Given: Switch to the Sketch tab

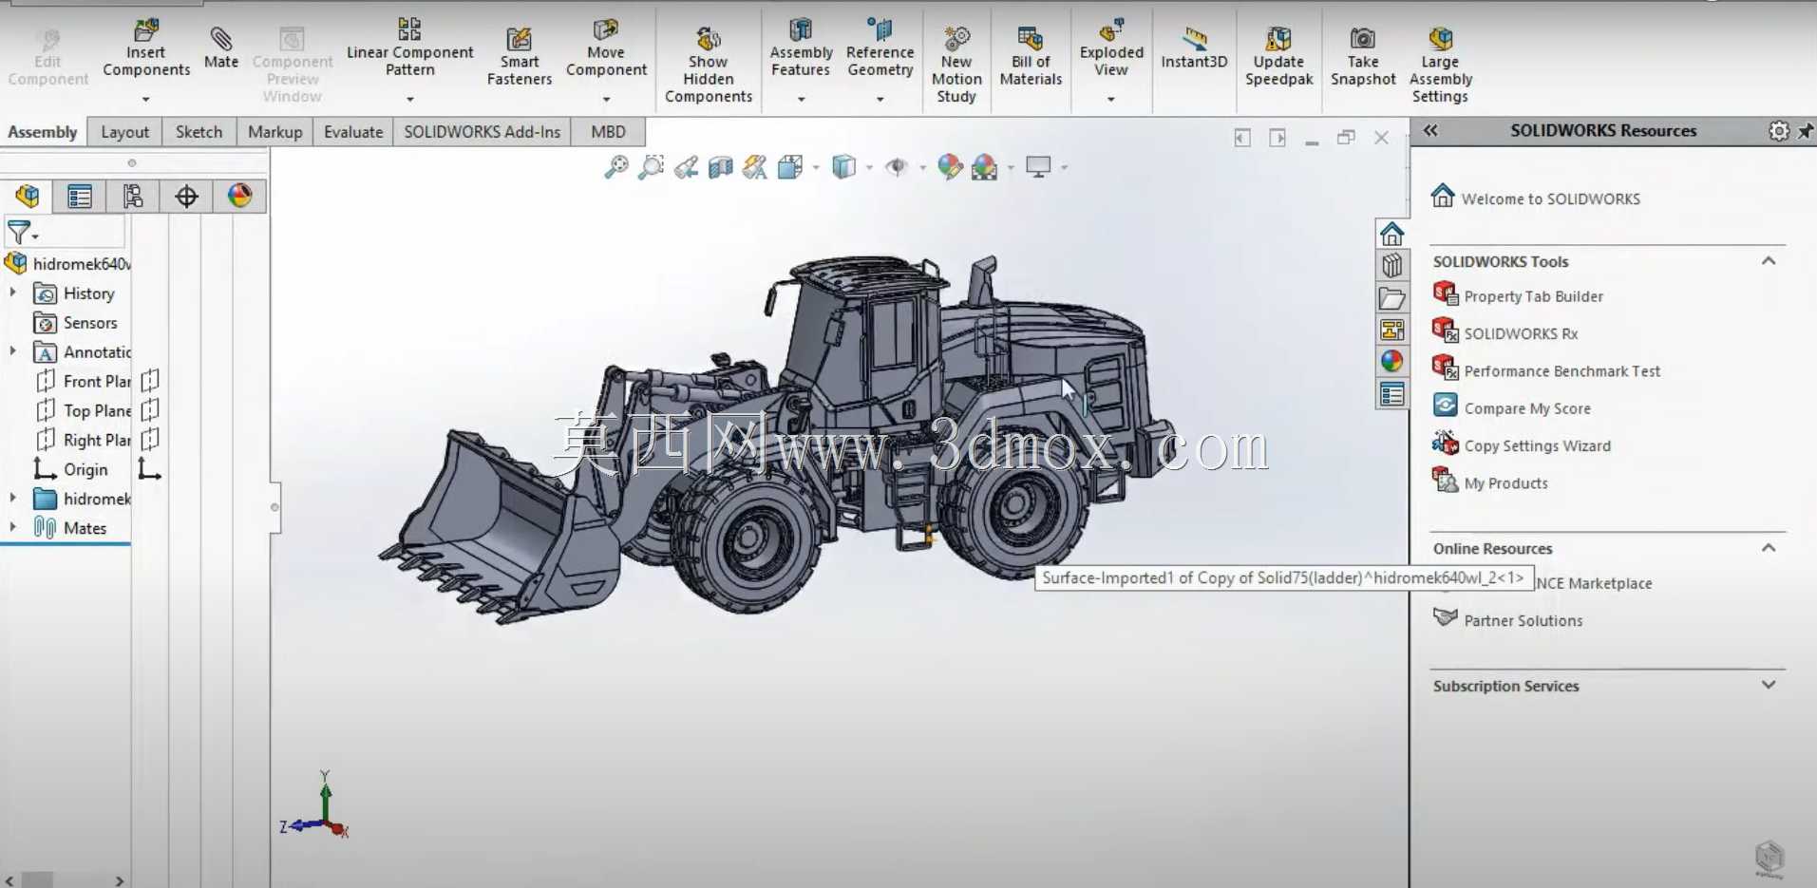Looking at the screenshot, I should (199, 132).
